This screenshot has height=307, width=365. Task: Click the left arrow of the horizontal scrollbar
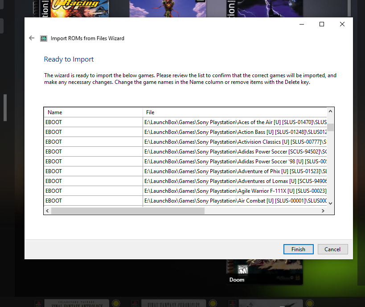tap(47, 211)
